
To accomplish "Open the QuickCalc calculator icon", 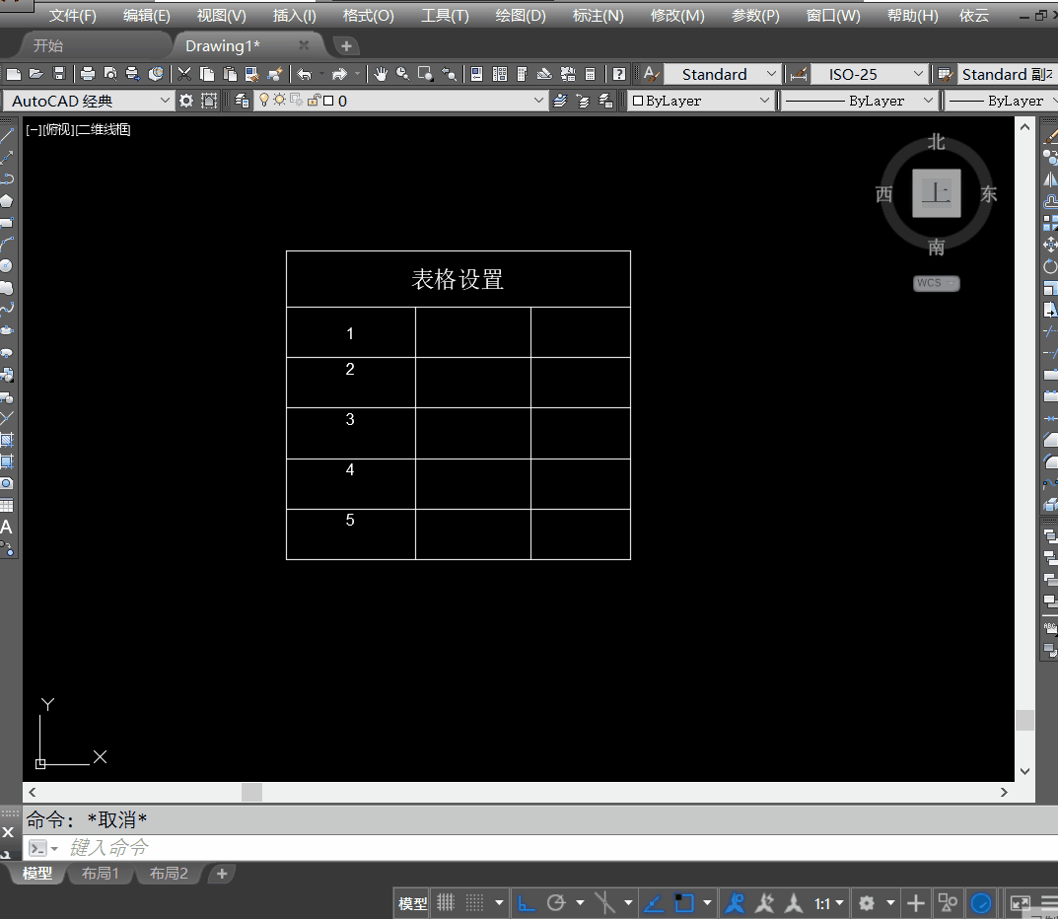I will [x=591, y=74].
